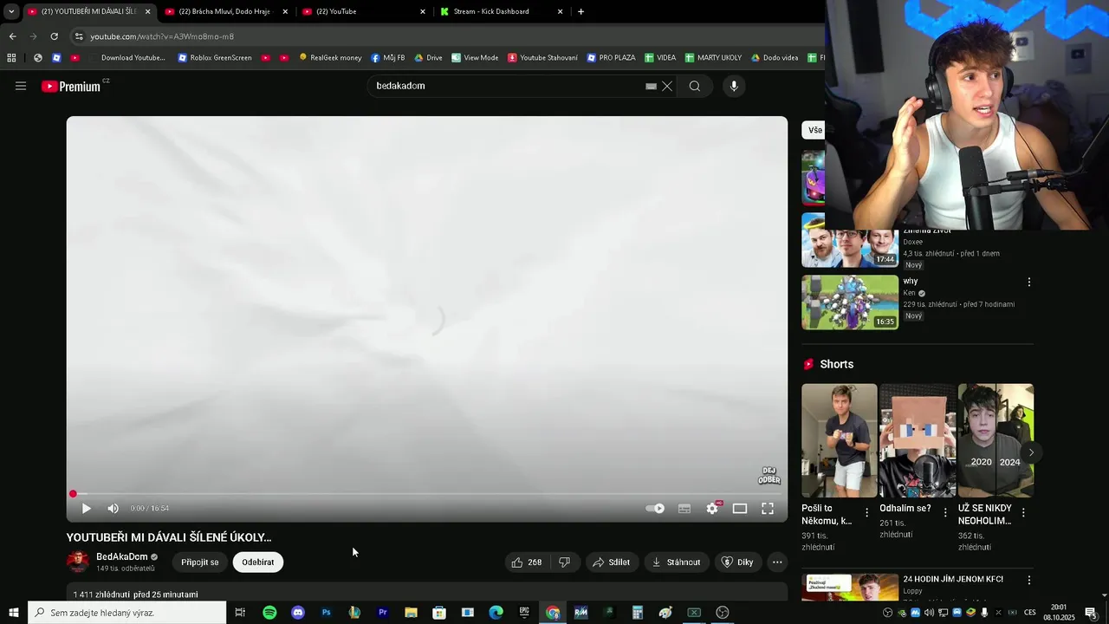
Task: Open options menu for 'why' video
Action: (x=1029, y=283)
